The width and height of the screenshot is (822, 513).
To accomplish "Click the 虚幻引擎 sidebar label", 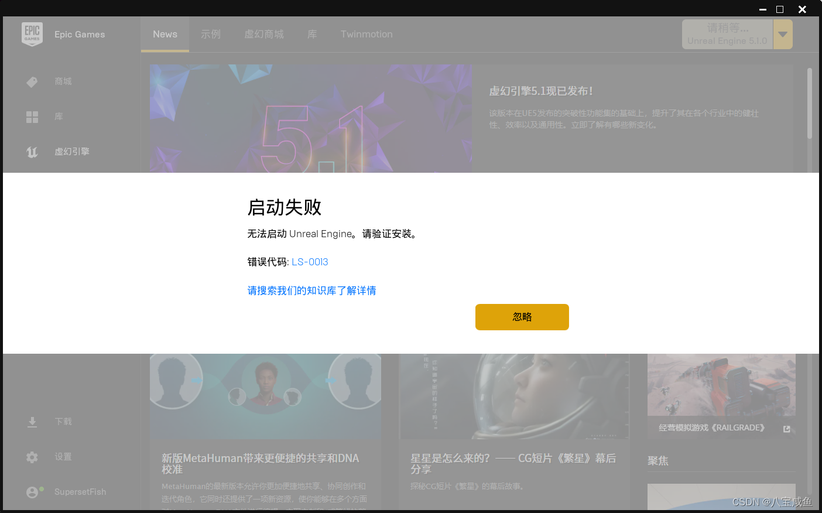I will (72, 152).
